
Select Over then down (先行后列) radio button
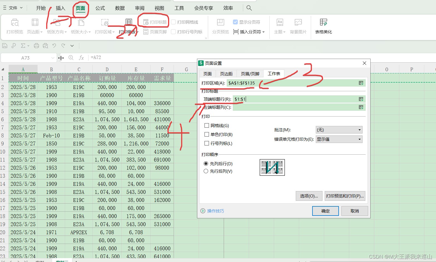click(206, 171)
